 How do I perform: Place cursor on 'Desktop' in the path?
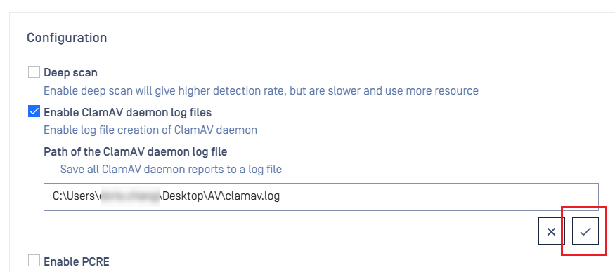coord(182,196)
